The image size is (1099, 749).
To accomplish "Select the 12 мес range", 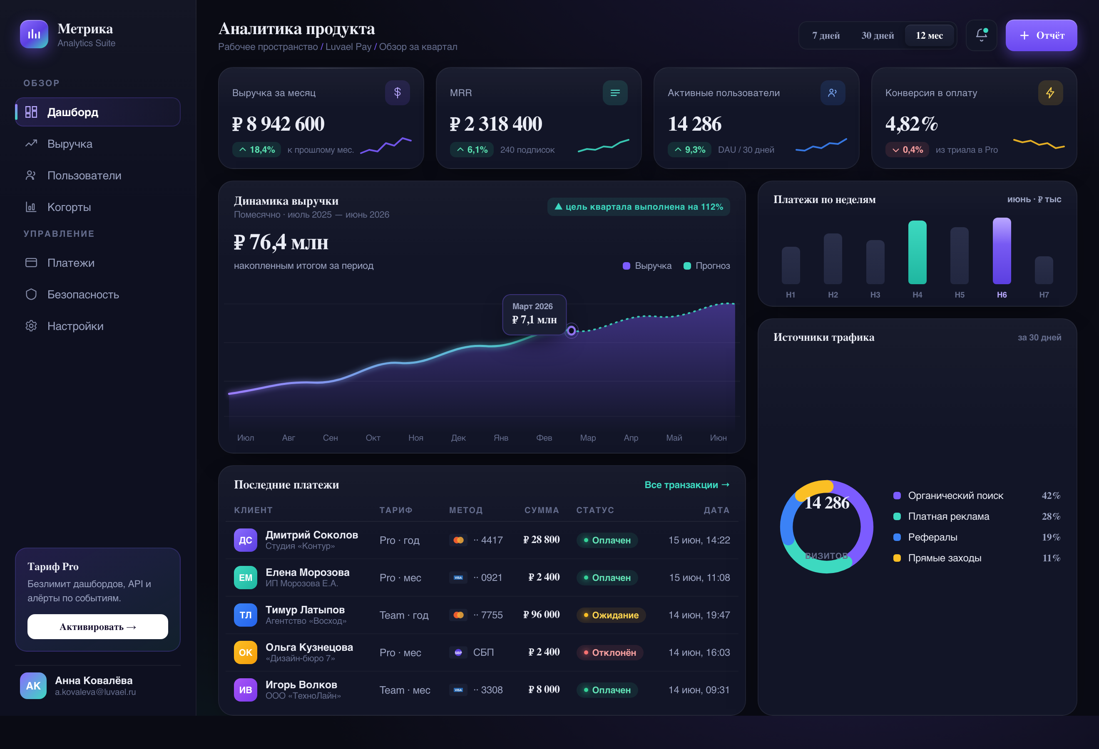I will [929, 35].
